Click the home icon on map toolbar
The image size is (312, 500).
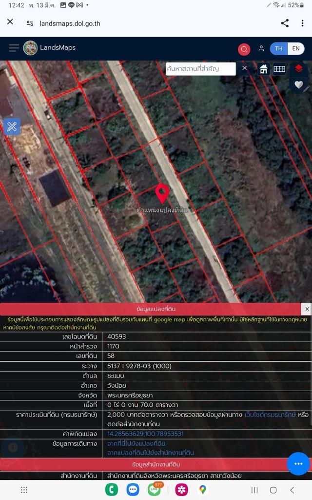[264, 69]
